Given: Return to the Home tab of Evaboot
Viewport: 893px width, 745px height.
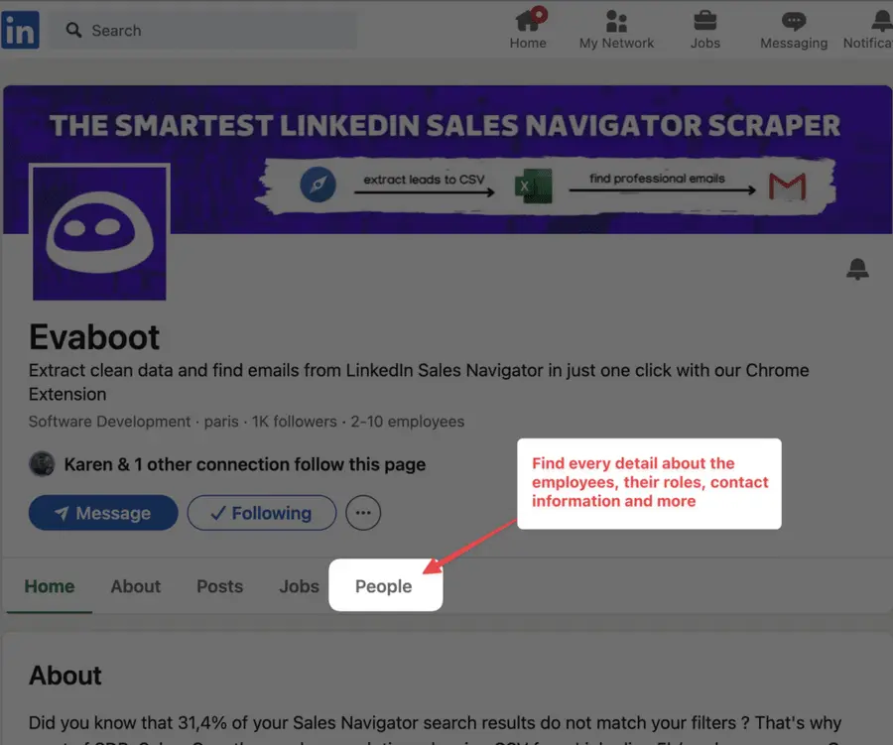Looking at the screenshot, I should tap(49, 586).
